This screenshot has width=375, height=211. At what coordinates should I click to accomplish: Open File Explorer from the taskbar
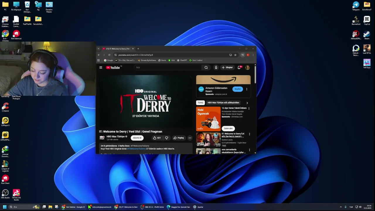click(x=50, y=207)
